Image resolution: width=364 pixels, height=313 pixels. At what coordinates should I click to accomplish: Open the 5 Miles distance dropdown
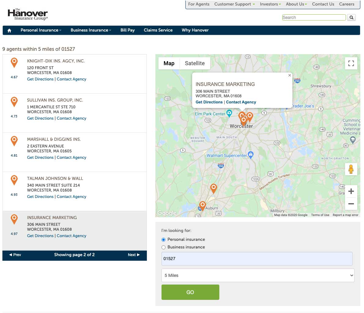258,275
